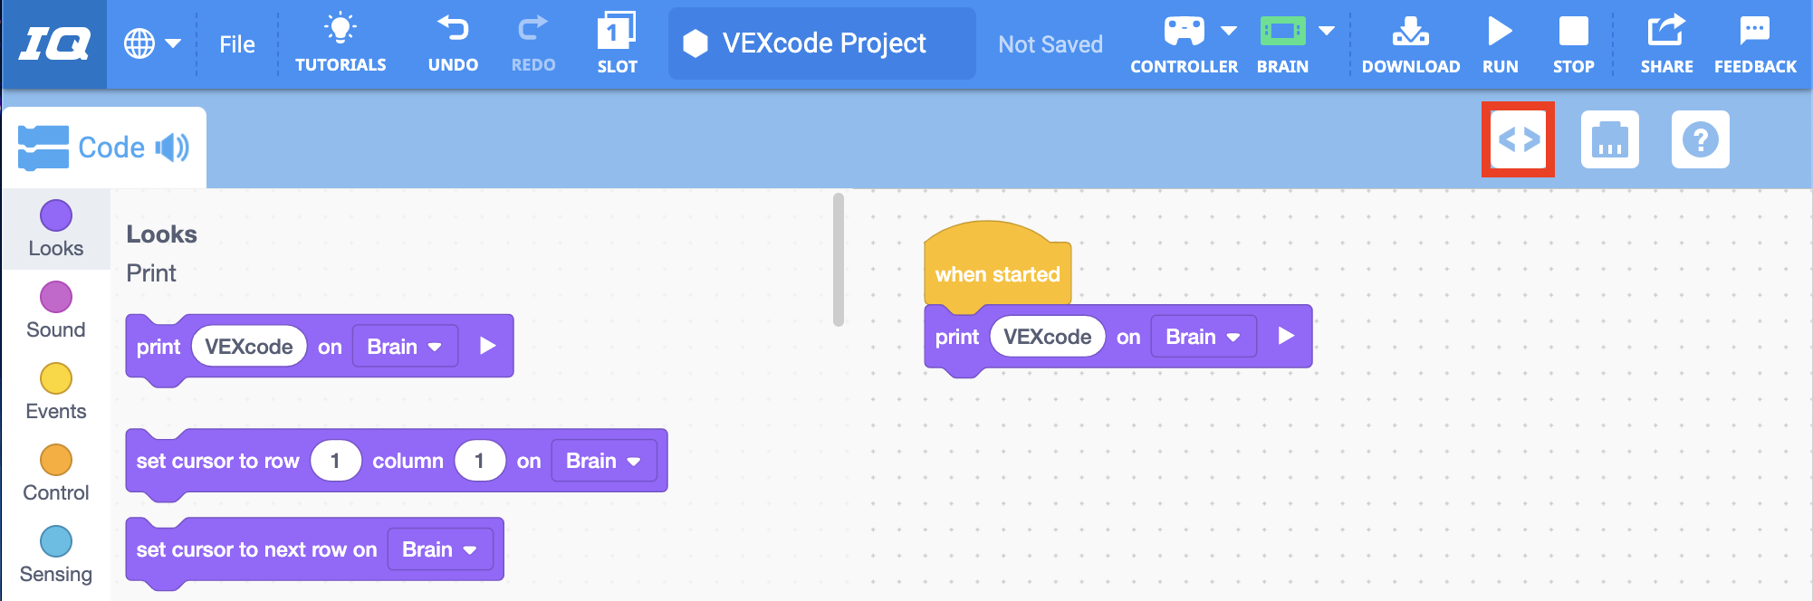Undo the last action

pos(453,41)
